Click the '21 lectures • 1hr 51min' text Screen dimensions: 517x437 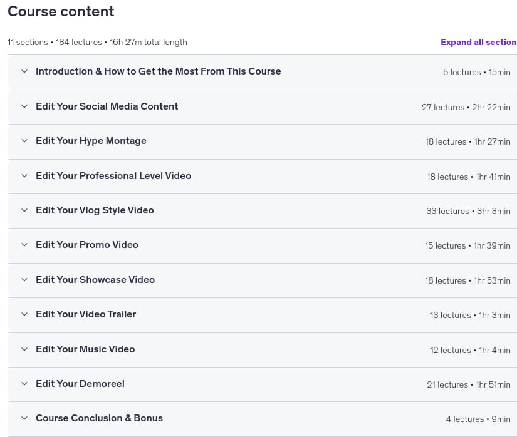(x=469, y=384)
